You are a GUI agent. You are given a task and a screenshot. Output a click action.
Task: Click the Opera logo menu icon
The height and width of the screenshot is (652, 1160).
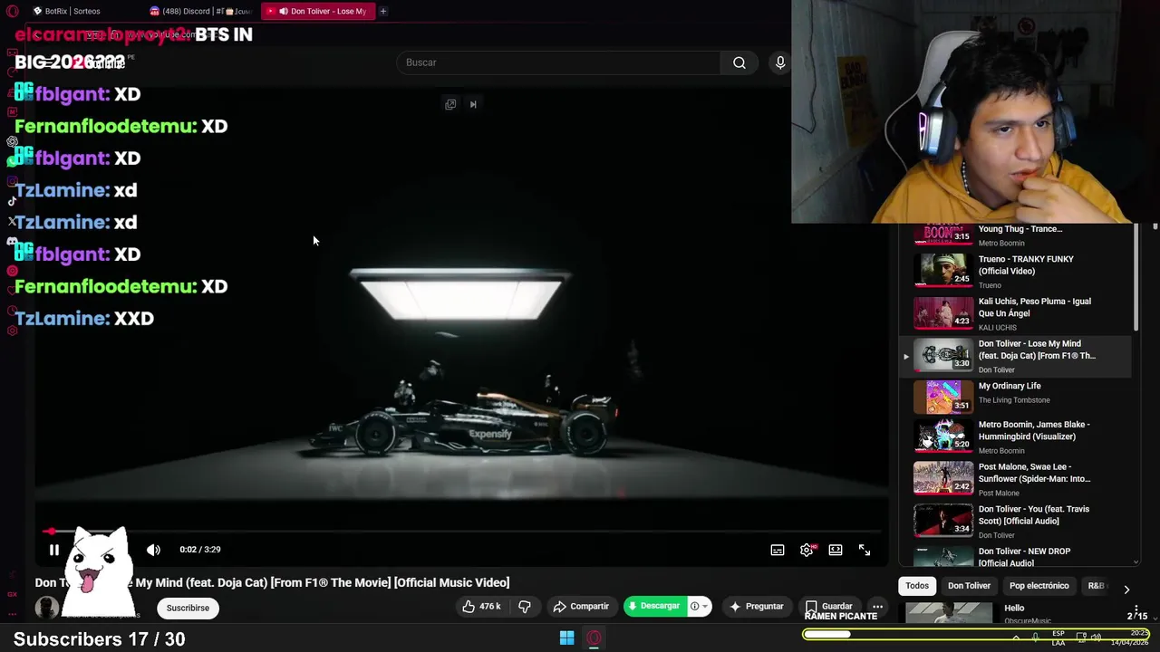point(12,11)
